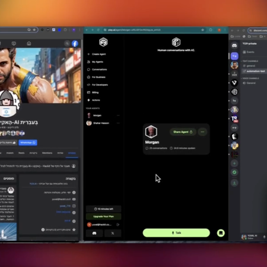Image resolution: width=267 pixels, height=267 pixels.
Task: Open the X social link icon
Action: (x=113, y=233)
